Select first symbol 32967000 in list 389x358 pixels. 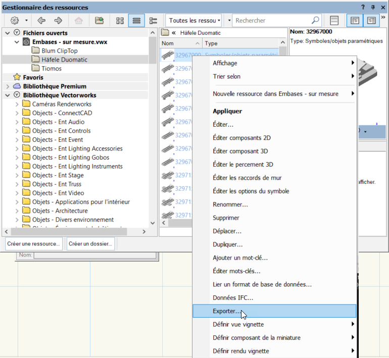(188, 55)
